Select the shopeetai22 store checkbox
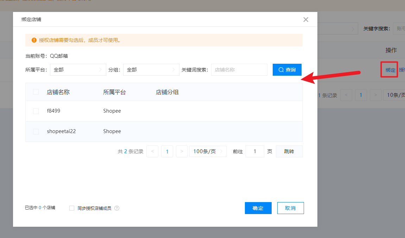 [x=36, y=132]
